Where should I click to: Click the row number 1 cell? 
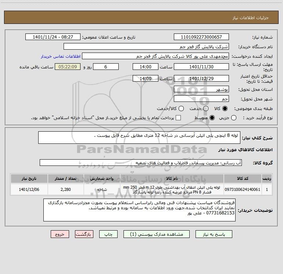(x=267, y=189)
